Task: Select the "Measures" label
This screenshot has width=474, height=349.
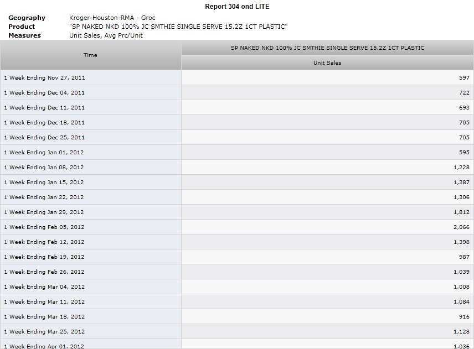Action: coord(24,35)
